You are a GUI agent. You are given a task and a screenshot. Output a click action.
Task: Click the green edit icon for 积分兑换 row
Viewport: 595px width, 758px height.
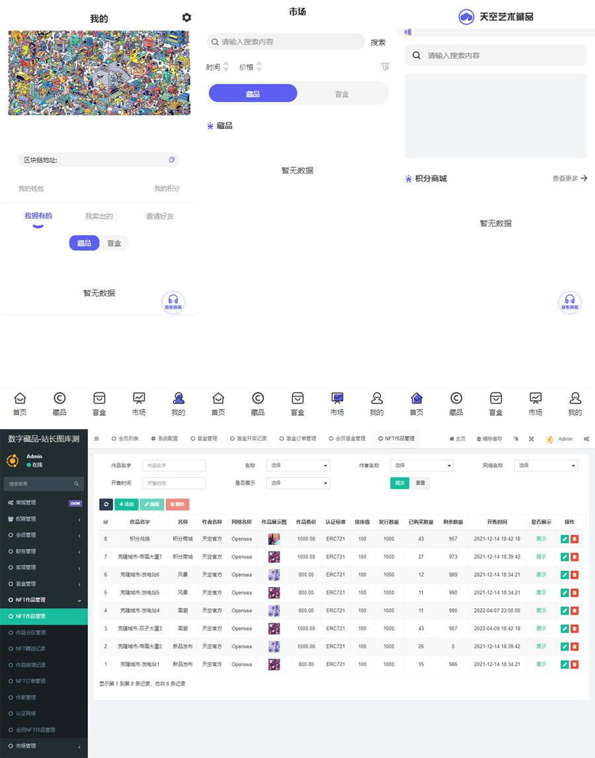coord(565,539)
